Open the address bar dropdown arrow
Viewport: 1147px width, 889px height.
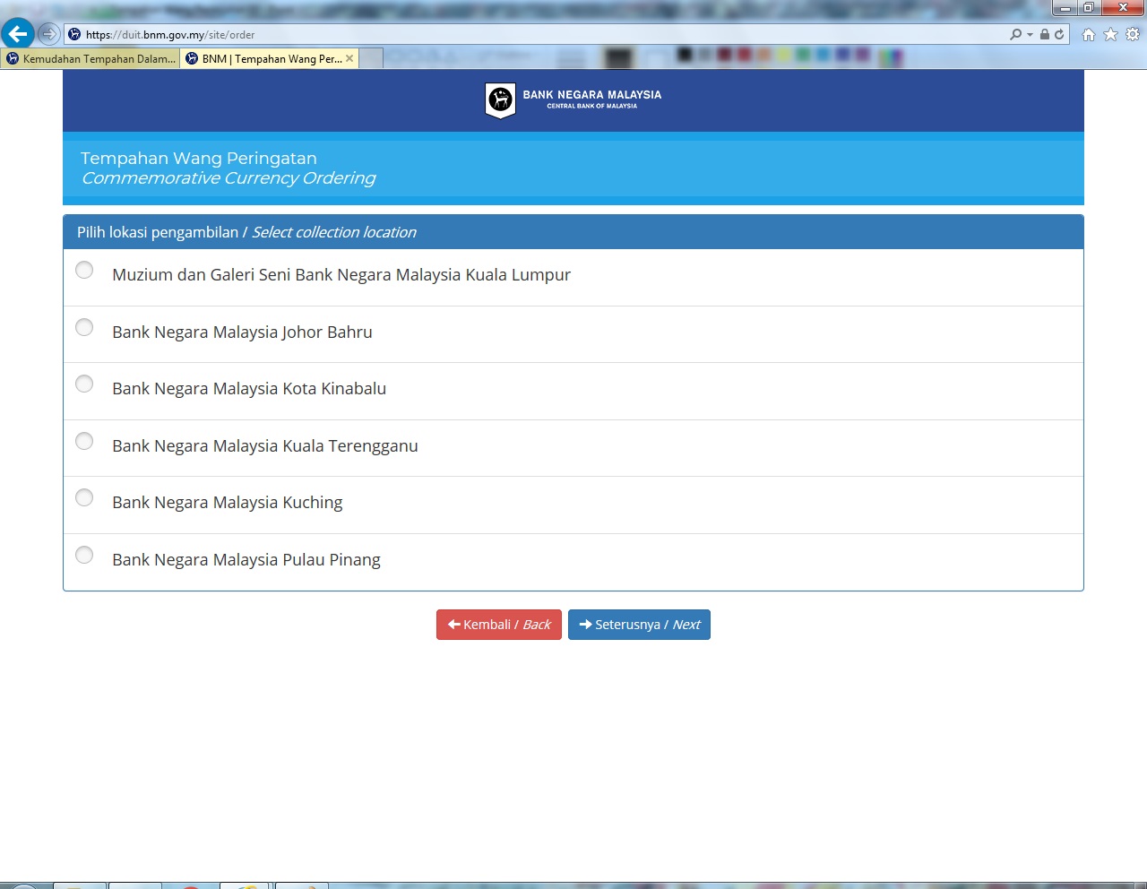tap(1030, 34)
